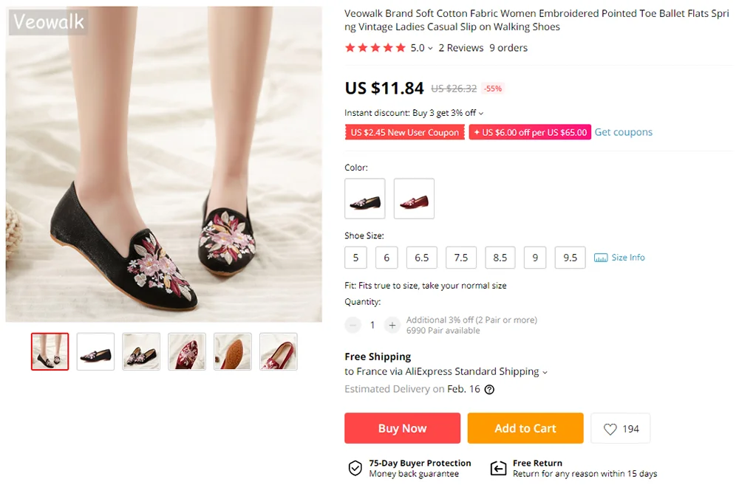
Task: Open the 2 Reviews link
Action: point(460,48)
